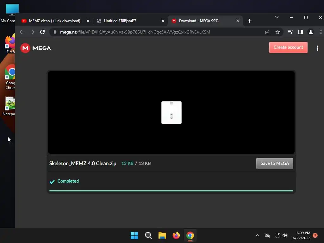Open network tray icon
This screenshot has width=324, height=243.
[x=277, y=235]
